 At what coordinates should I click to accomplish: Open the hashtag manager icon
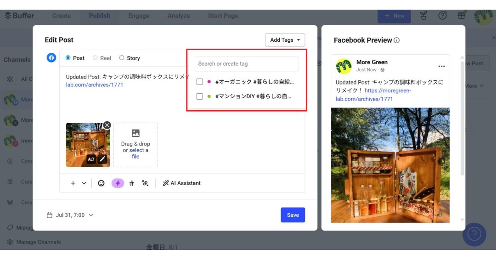[132, 183]
